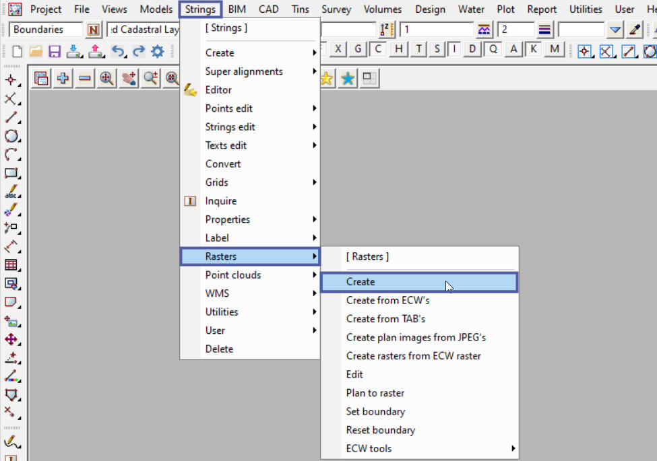Click Set boundary in Rasters menu
657x461 pixels.
point(375,412)
